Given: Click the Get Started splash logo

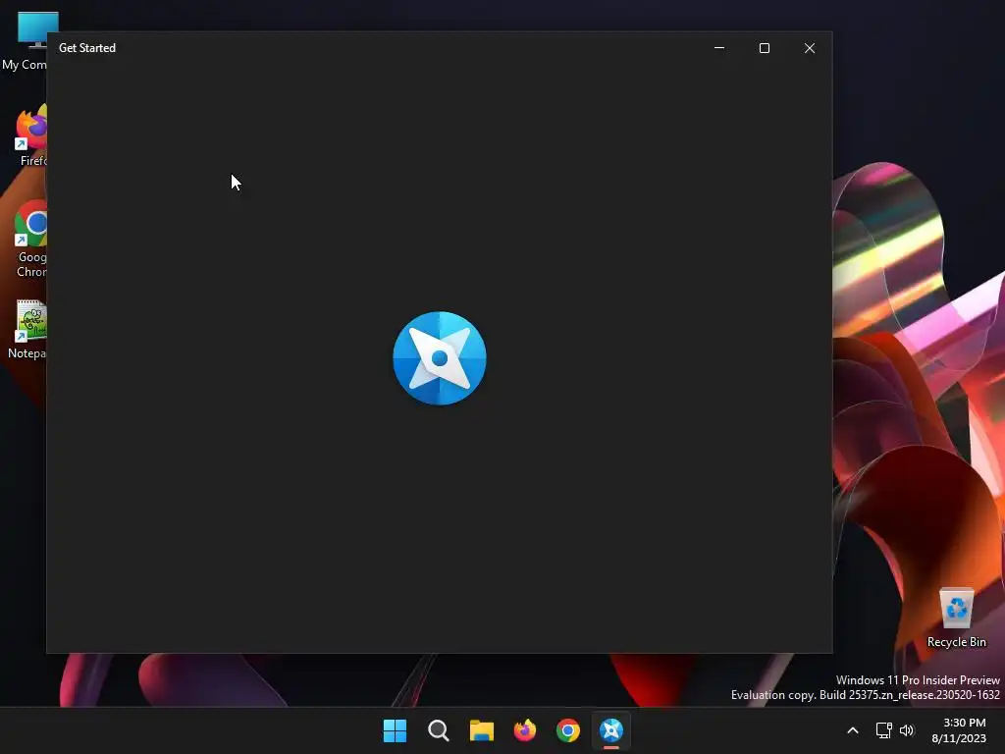Looking at the screenshot, I should (x=440, y=358).
